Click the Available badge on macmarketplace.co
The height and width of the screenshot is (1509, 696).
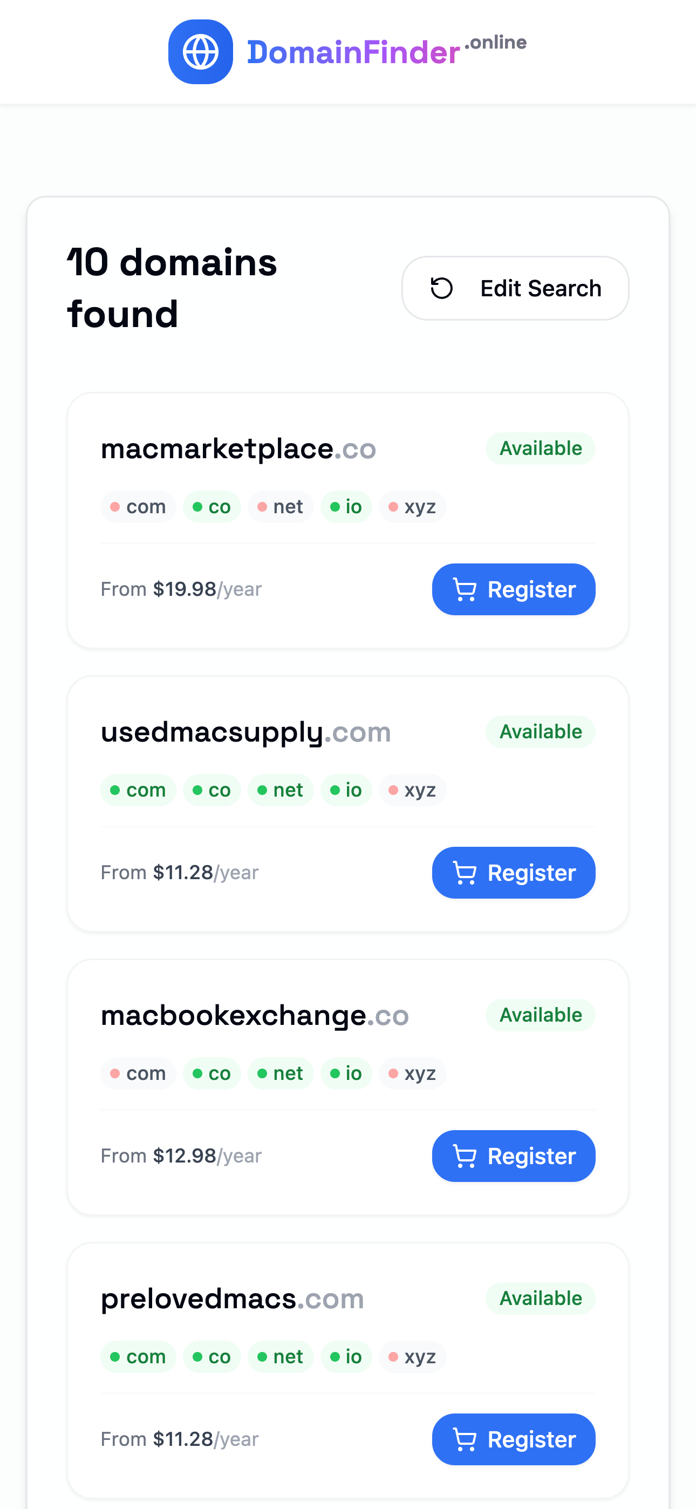tap(541, 448)
